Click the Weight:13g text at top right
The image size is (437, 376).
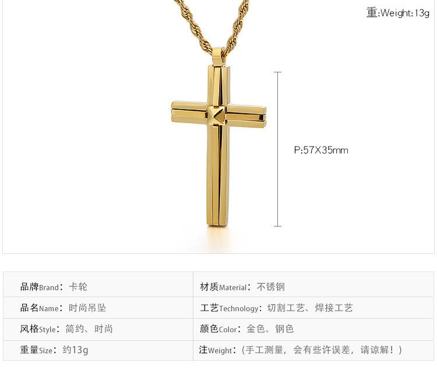(398, 13)
